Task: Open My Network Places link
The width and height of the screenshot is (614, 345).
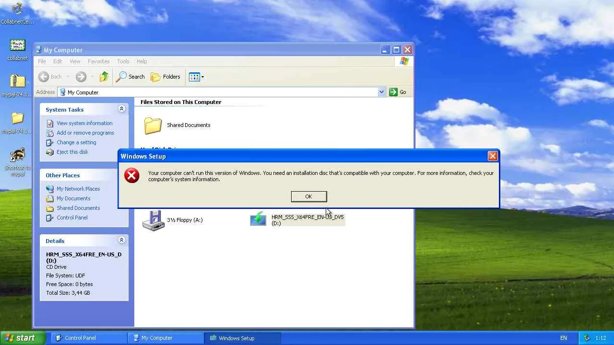Action: 78,189
